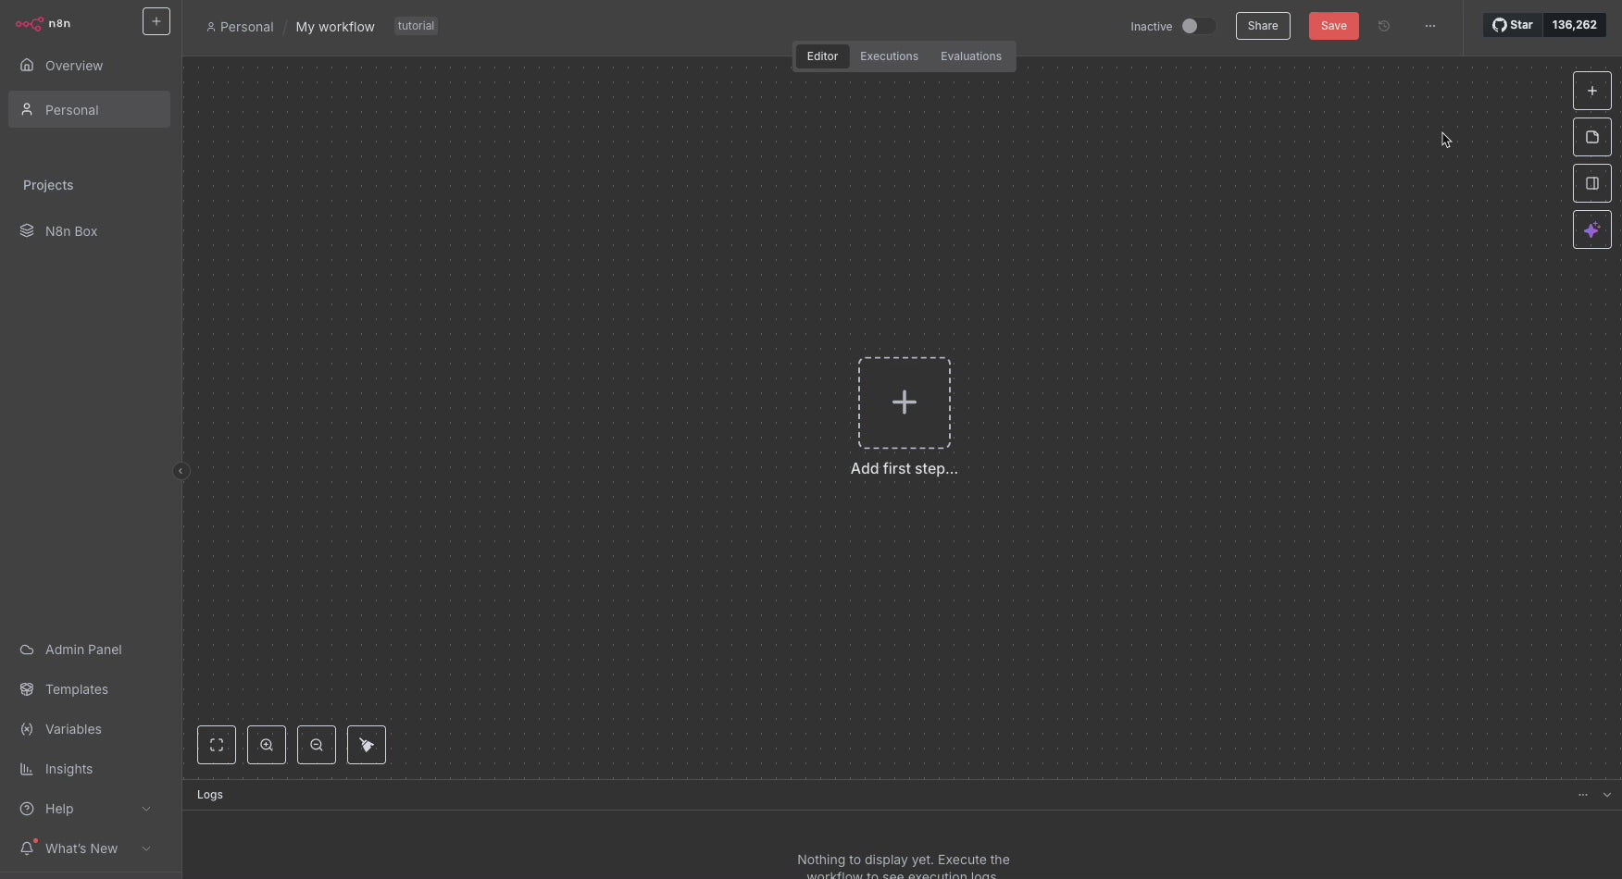Zoom out of the workflow canvas
This screenshot has width=1622, height=879.
point(317,745)
